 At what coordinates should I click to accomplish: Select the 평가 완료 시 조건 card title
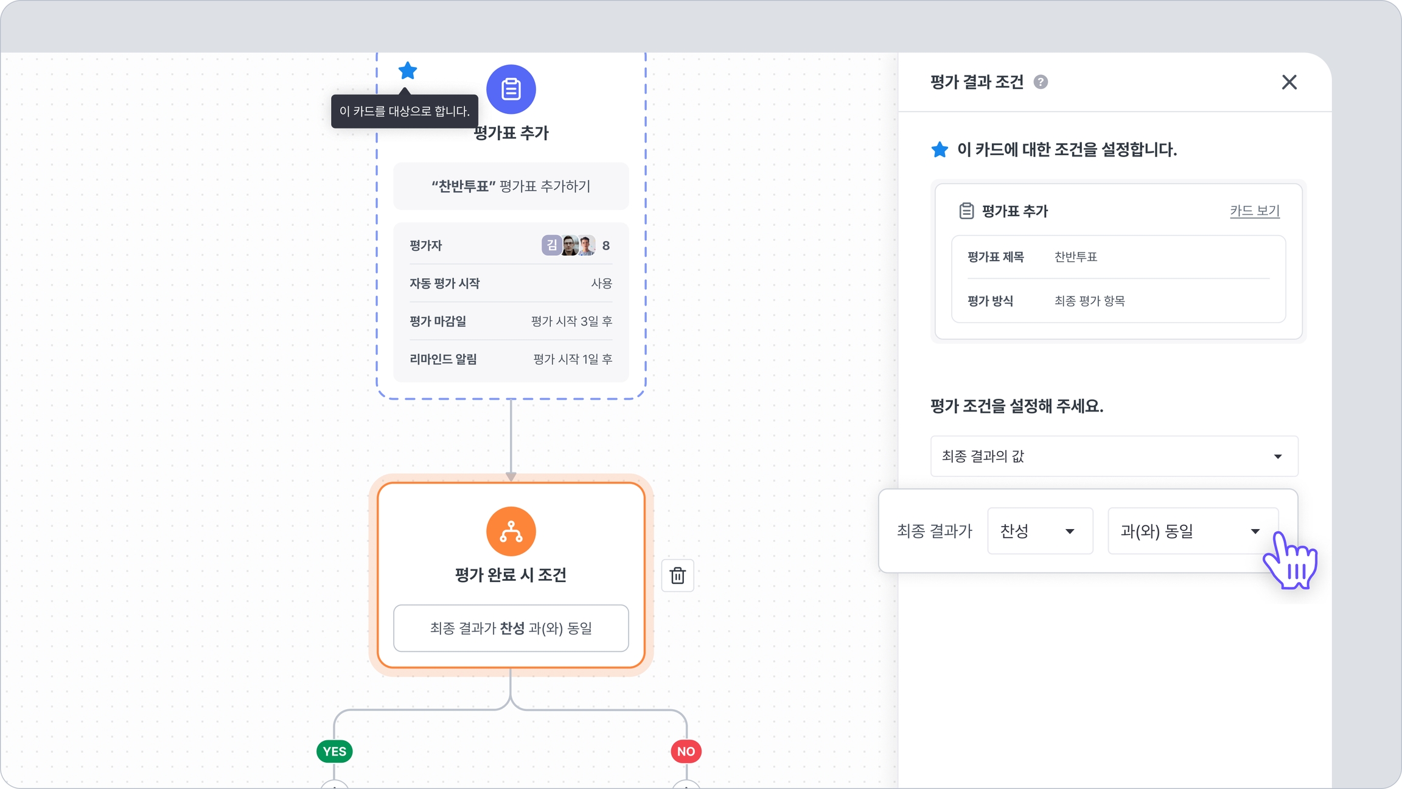tap(511, 575)
